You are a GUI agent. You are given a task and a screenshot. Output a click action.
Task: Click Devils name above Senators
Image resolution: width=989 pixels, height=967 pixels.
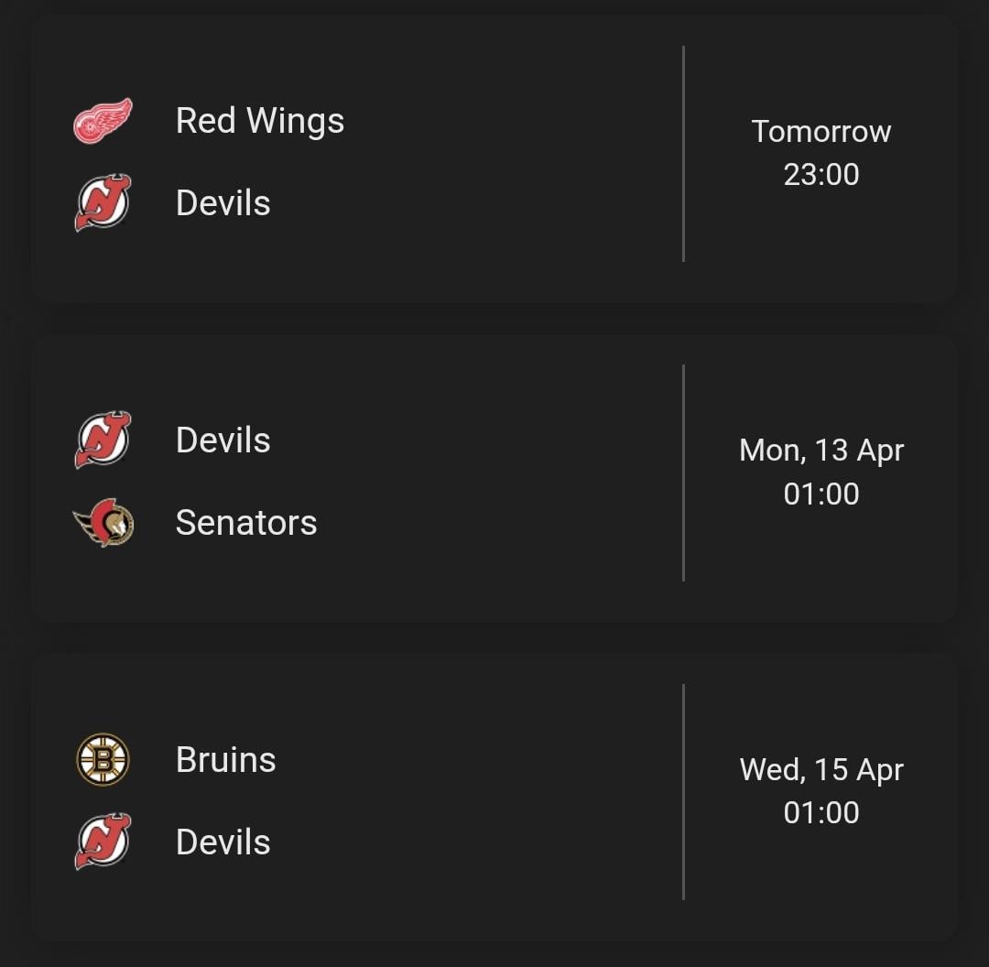tap(223, 440)
